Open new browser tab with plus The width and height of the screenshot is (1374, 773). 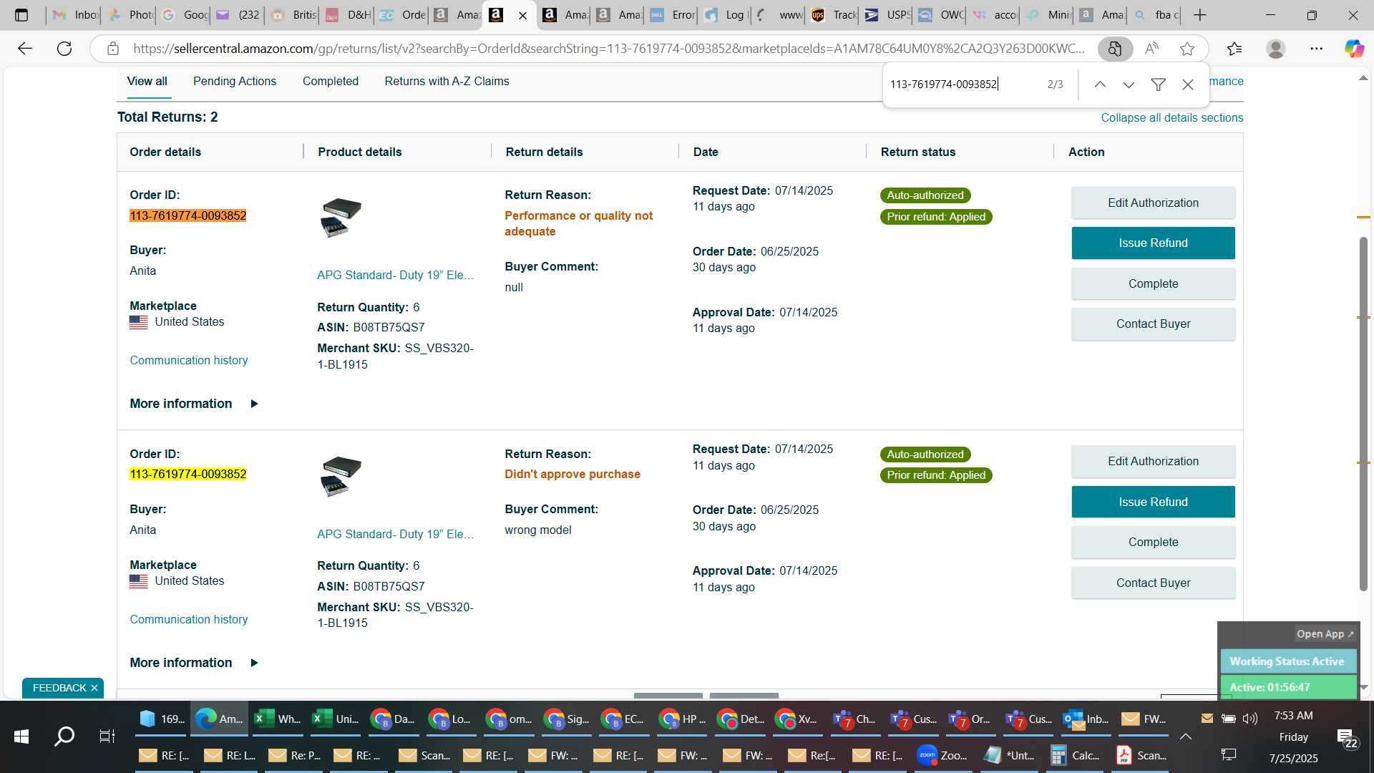(x=1200, y=15)
